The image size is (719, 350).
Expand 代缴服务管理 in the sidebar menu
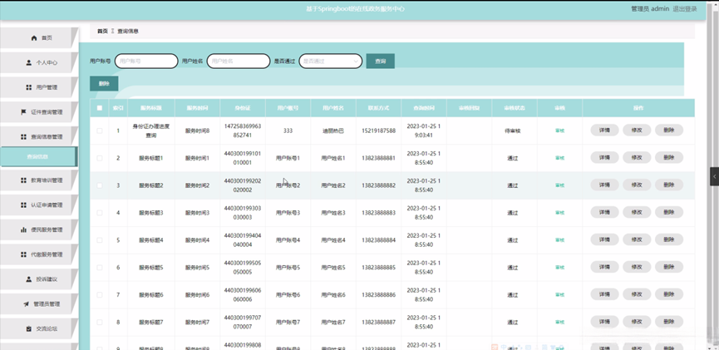pyautogui.click(x=39, y=254)
